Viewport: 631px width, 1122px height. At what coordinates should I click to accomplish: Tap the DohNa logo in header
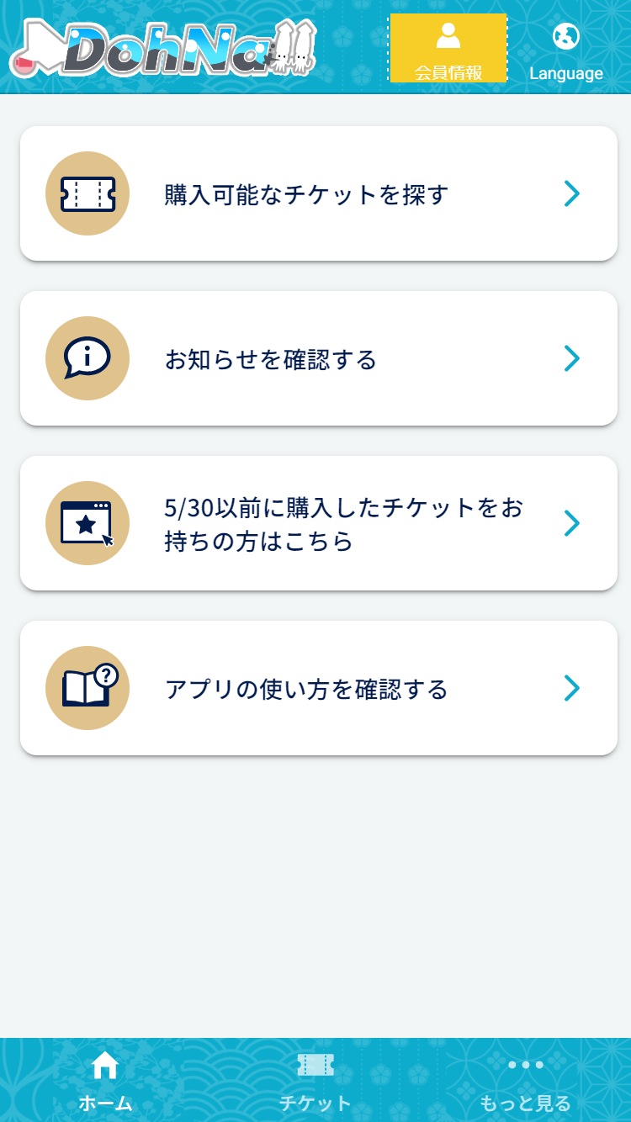pos(162,48)
